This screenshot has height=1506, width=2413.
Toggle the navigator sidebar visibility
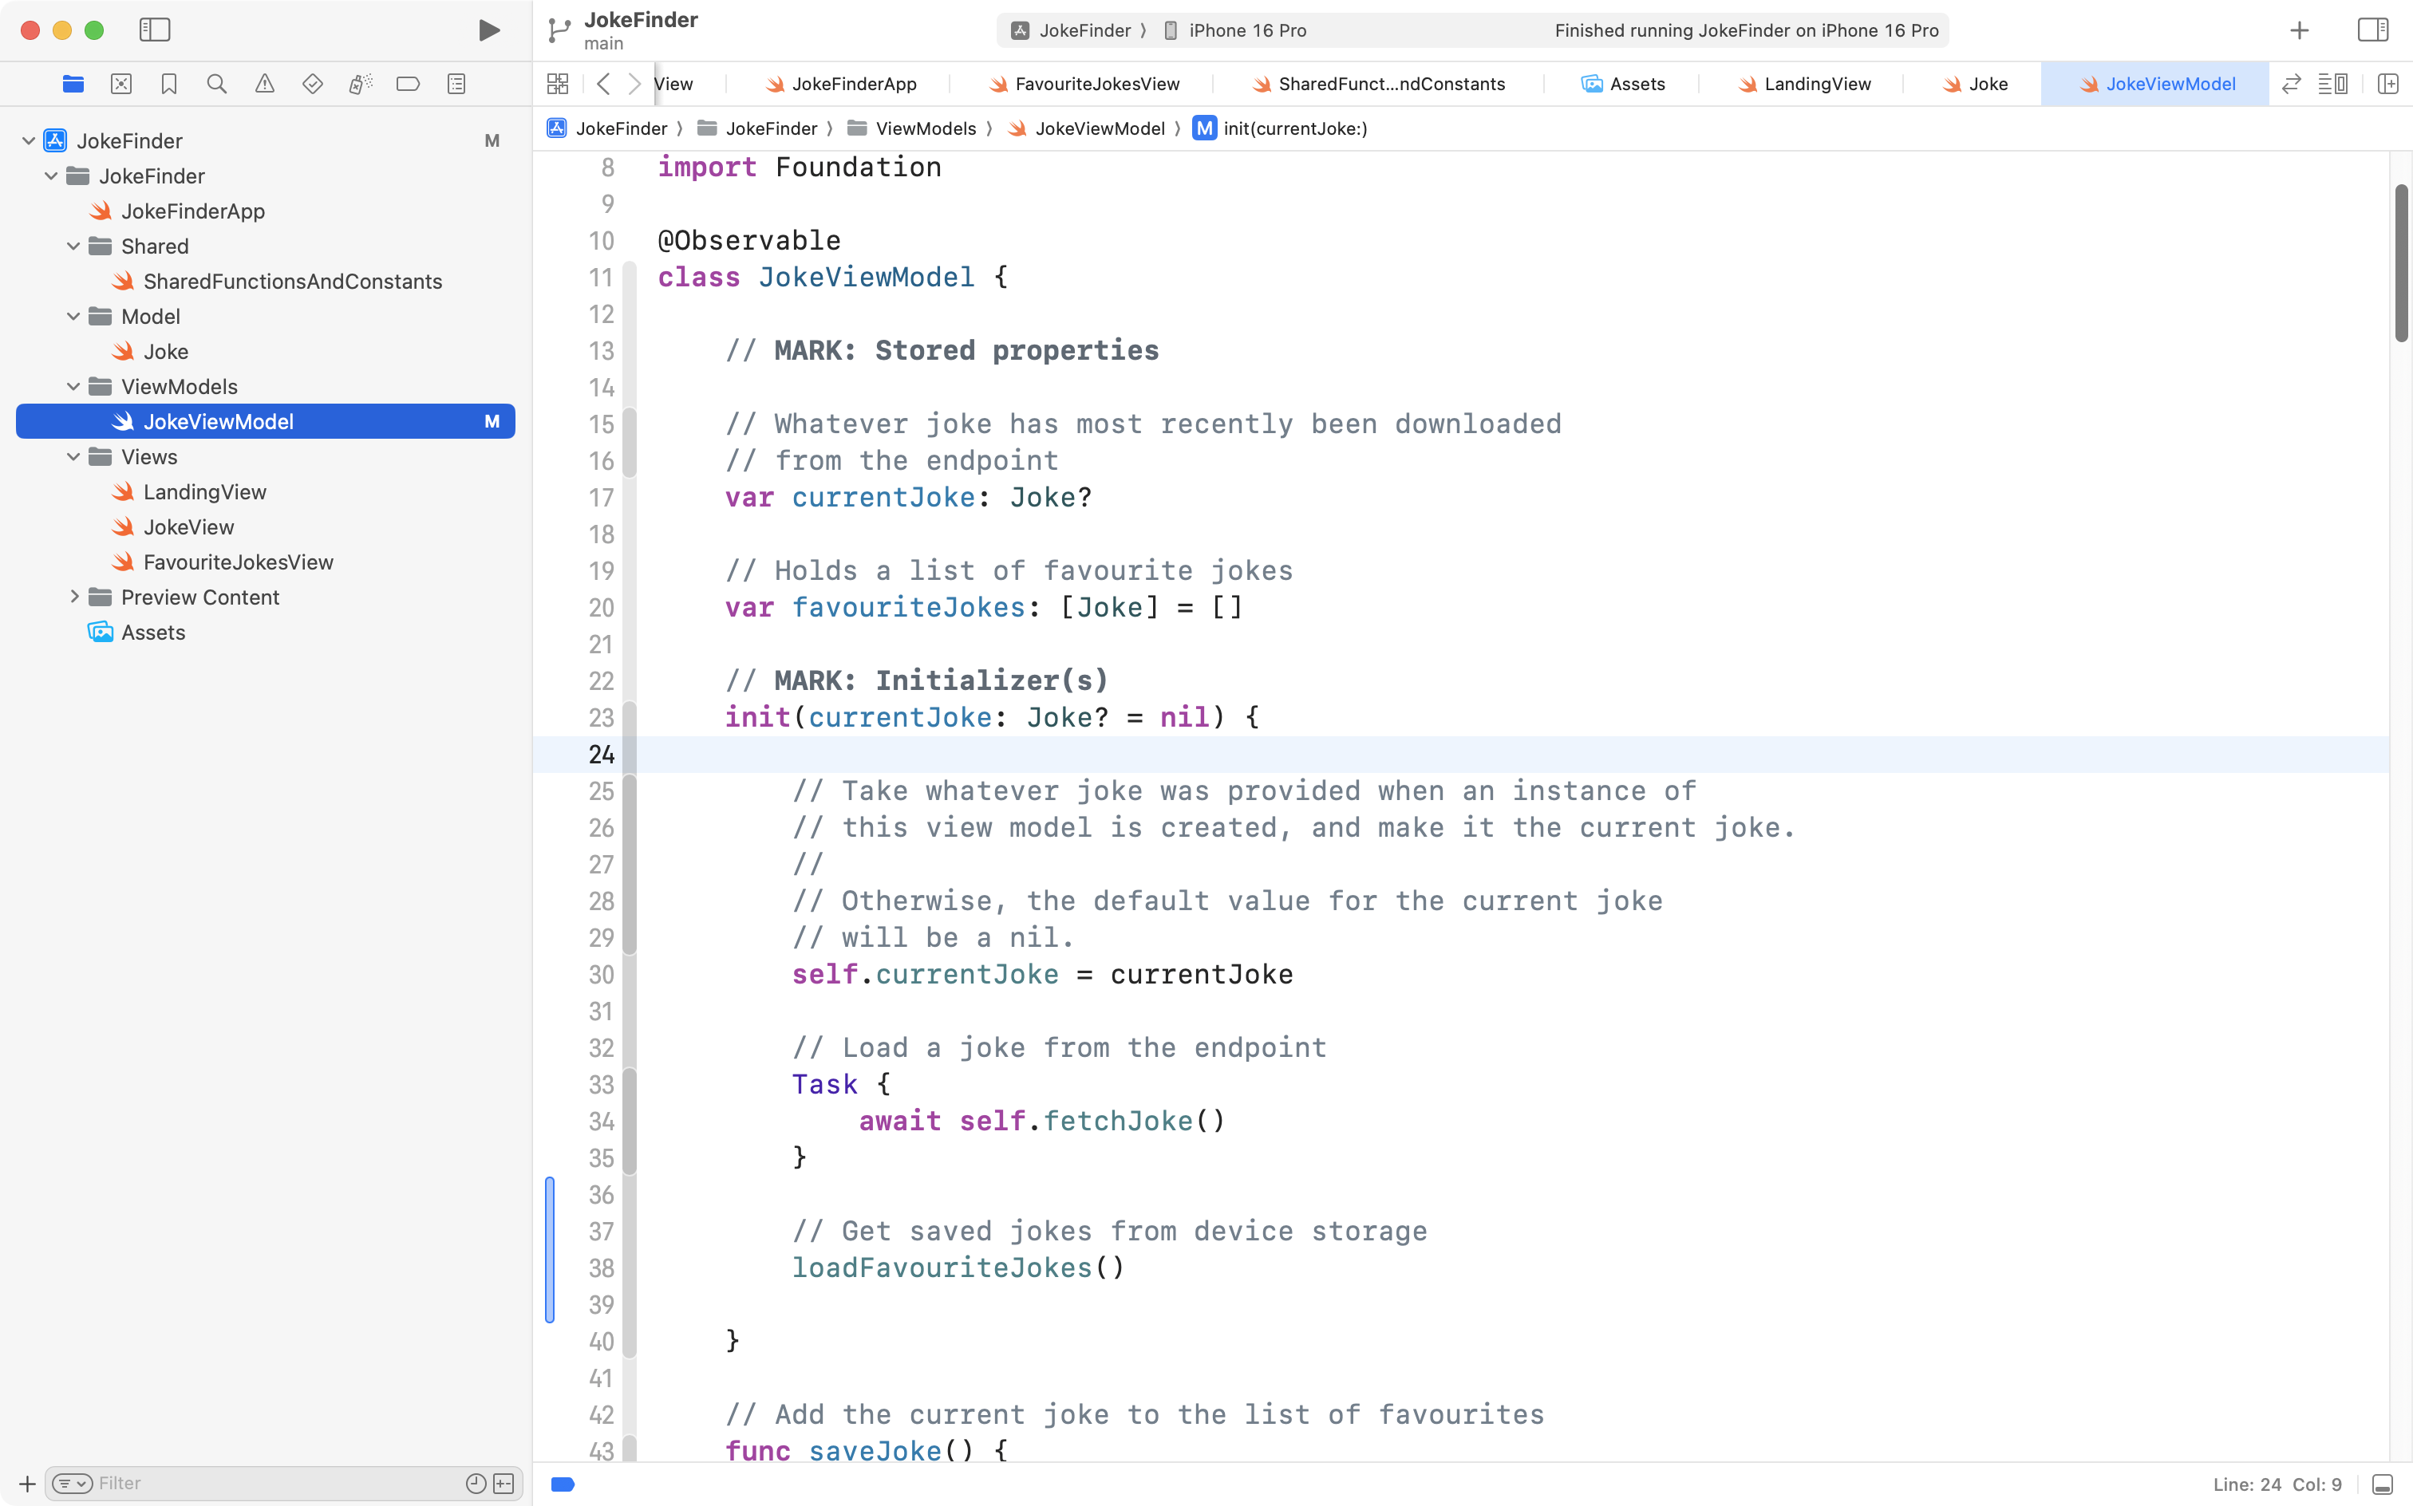(x=155, y=30)
